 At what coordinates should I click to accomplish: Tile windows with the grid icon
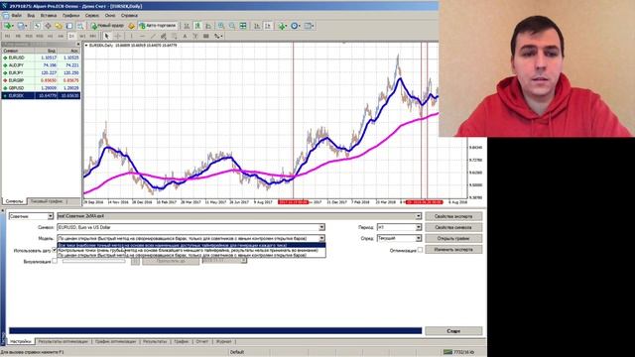click(243, 26)
